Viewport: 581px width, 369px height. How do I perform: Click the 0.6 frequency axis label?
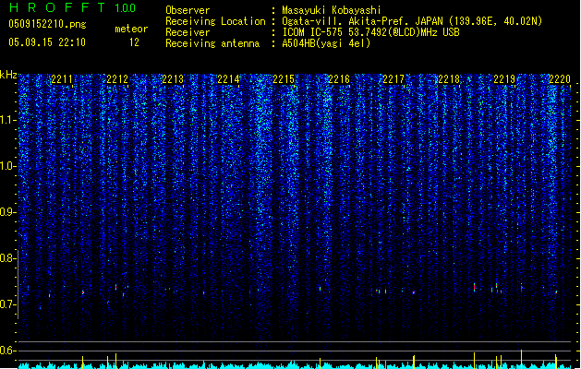point(8,351)
